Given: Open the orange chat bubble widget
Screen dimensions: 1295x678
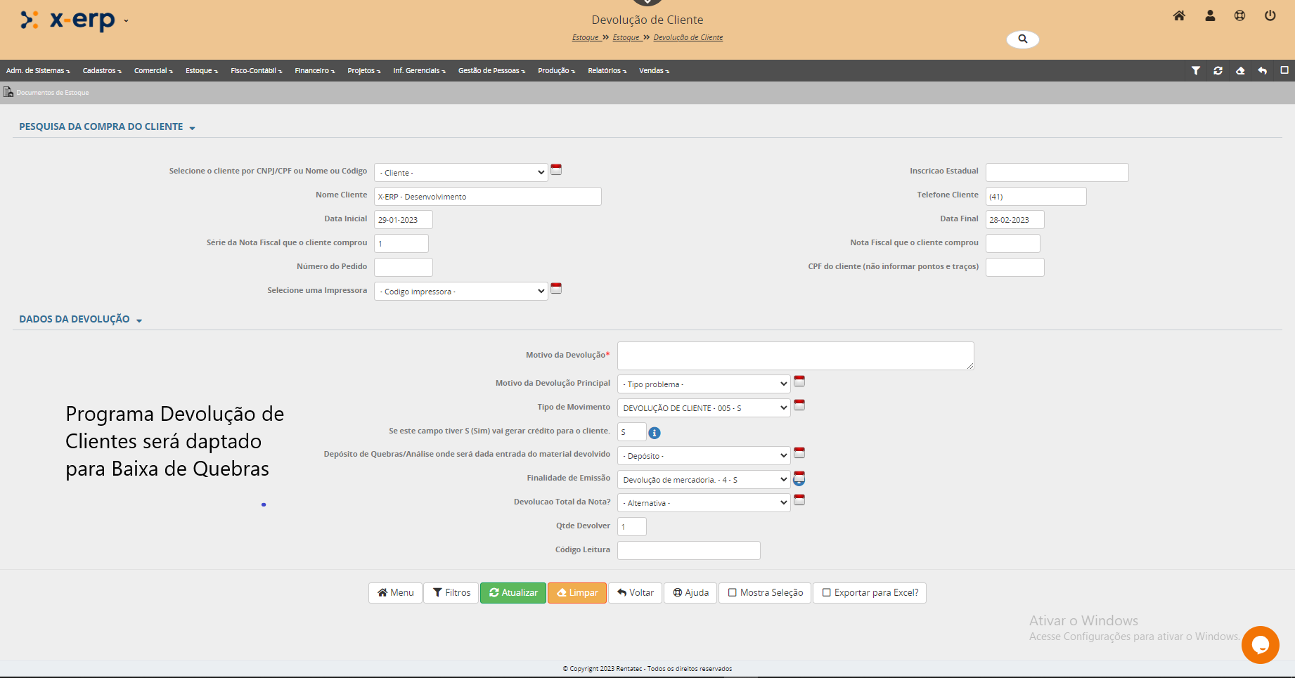Looking at the screenshot, I should pos(1260,644).
